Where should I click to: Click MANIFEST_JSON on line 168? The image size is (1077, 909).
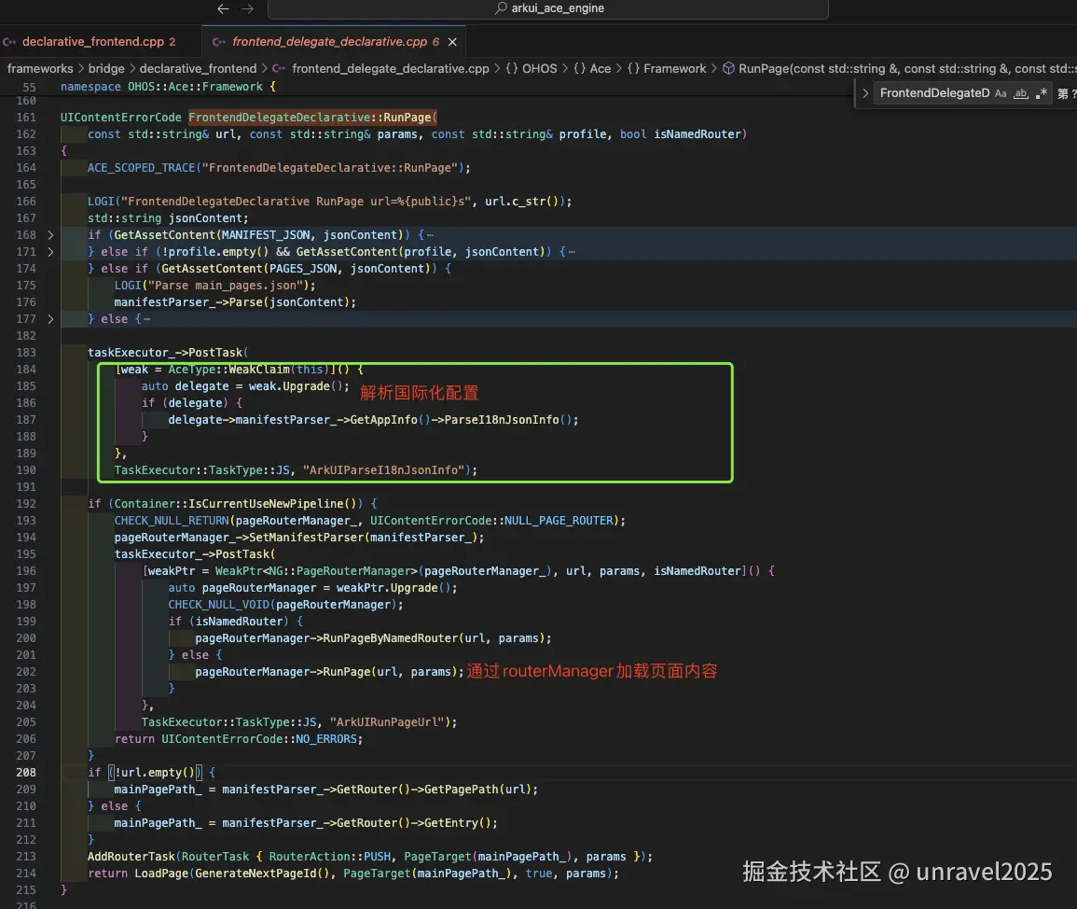click(265, 235)
